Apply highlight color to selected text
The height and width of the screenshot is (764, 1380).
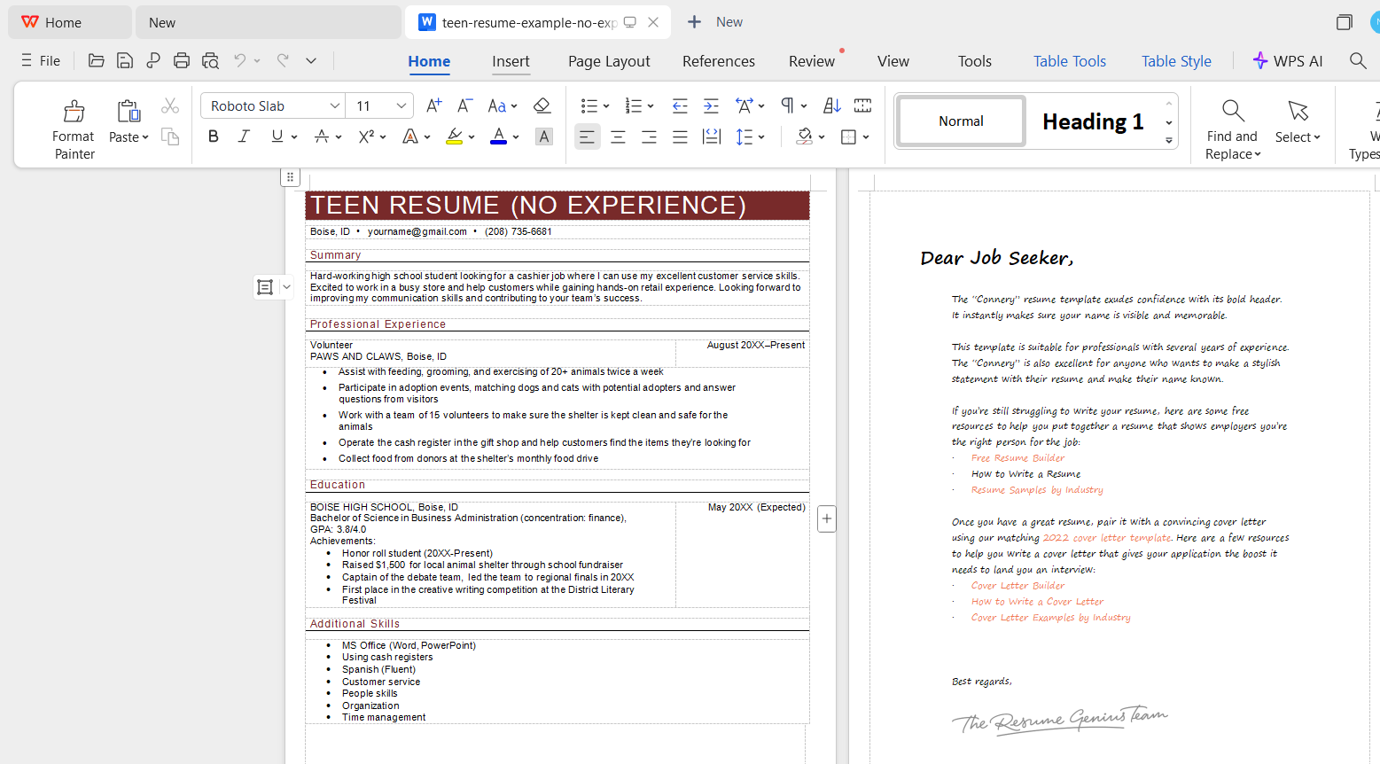click(455, 136)
